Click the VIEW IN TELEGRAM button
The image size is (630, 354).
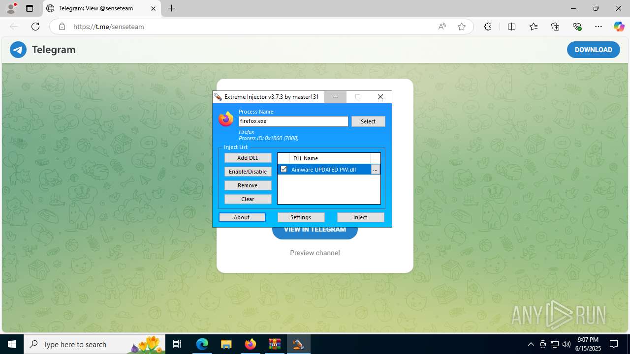(x=315, y=230)
